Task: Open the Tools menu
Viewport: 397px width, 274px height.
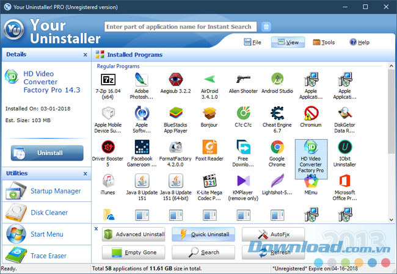Action: tap(324, 42)
